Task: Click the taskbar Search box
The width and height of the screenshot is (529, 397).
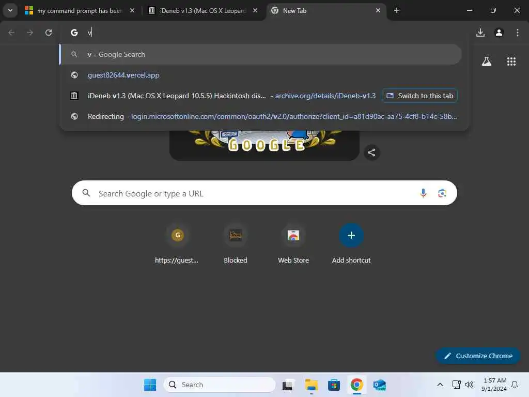Action: coord(220,385)
